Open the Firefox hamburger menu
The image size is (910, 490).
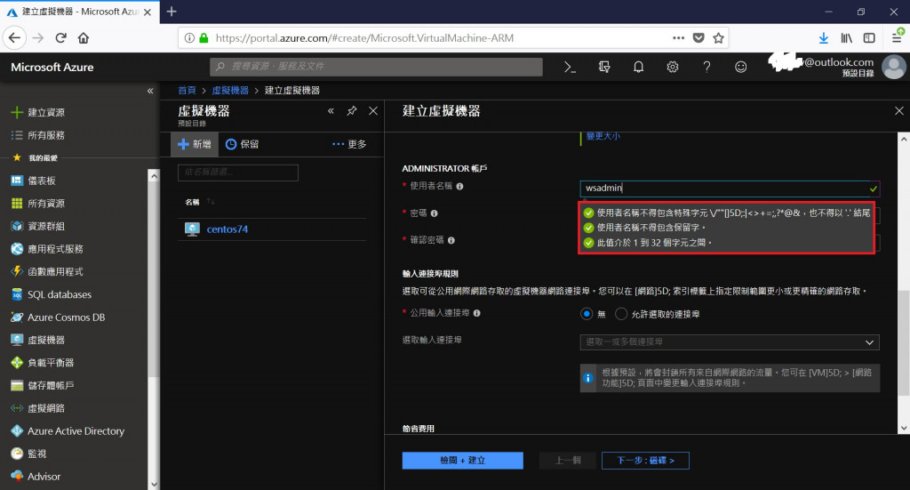(x=897, y=37)
